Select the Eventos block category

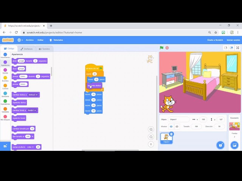pyautogui.click(x=5, y=79)
